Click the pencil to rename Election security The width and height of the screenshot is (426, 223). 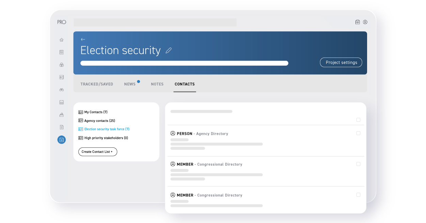pos(169,50)
